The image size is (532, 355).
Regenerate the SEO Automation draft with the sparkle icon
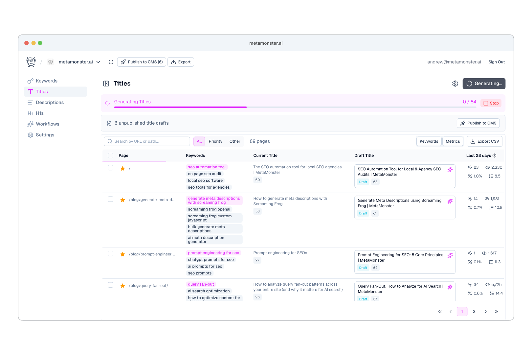[x=450, y=170]
